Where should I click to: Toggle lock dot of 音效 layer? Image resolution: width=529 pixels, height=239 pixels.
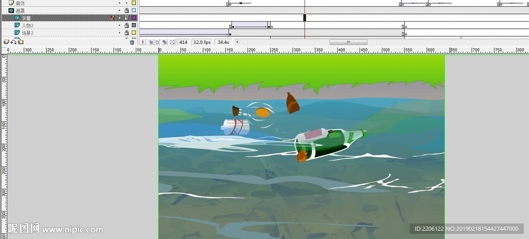coord(127,3)
